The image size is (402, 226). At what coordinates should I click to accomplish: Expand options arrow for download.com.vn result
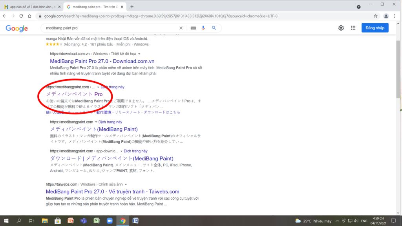click(x=139, y=54)
